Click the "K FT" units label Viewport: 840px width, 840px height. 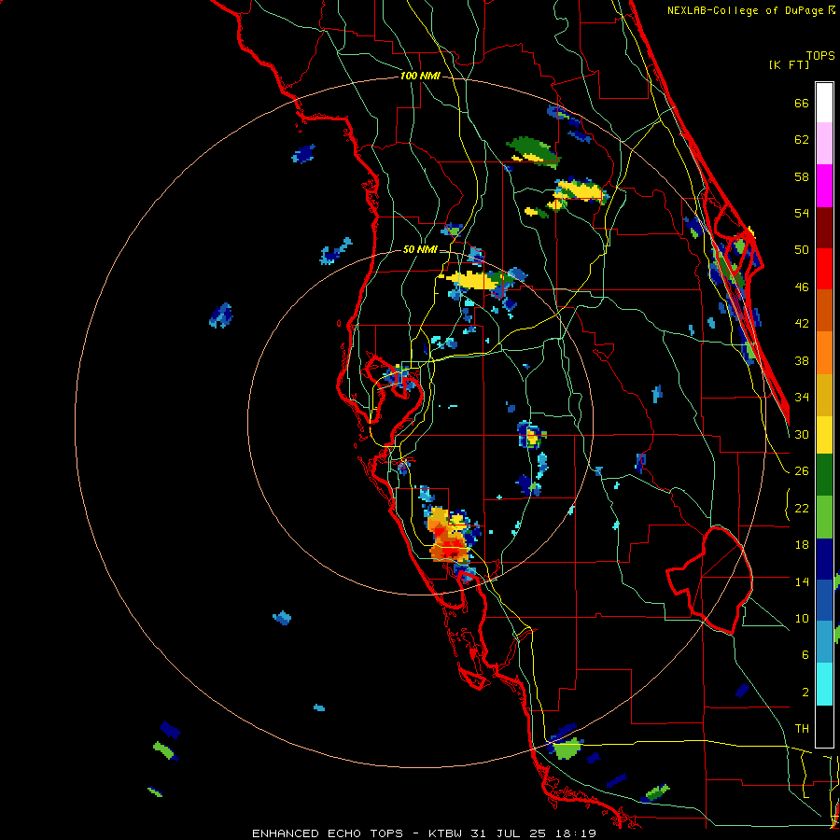(x=789, y=64)
